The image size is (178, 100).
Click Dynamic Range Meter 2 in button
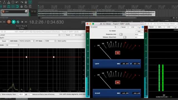(169, 27)
